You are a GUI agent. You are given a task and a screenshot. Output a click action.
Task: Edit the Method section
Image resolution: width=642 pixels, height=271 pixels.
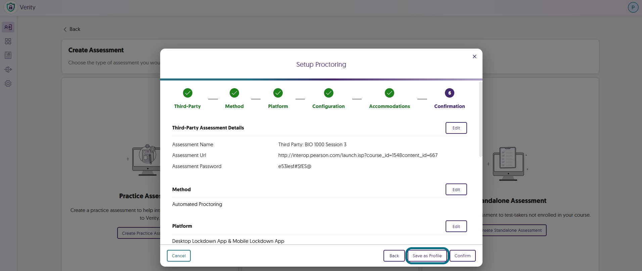coord(456,189)
